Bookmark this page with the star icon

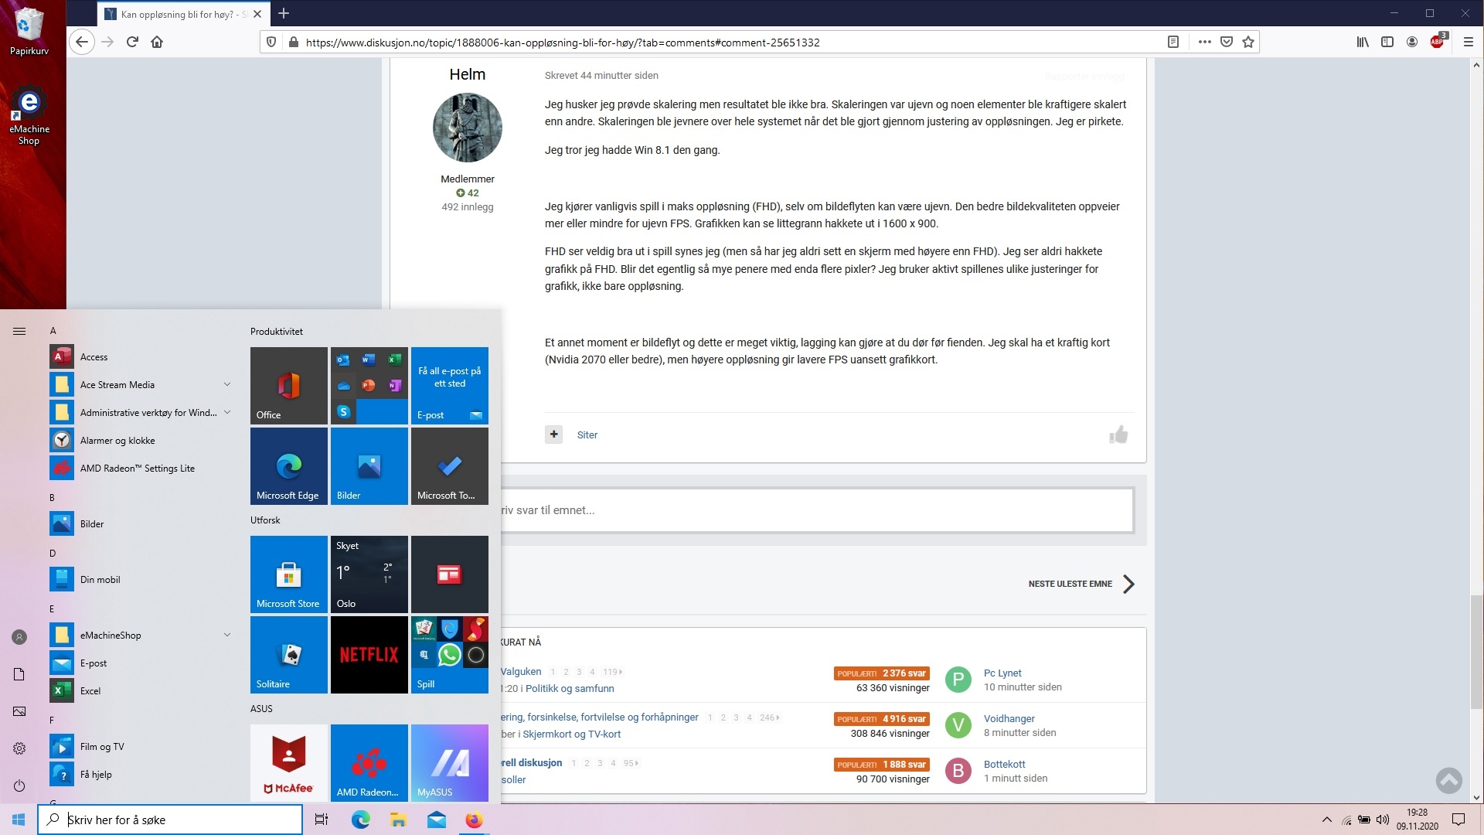click(x=1248, y=42)
